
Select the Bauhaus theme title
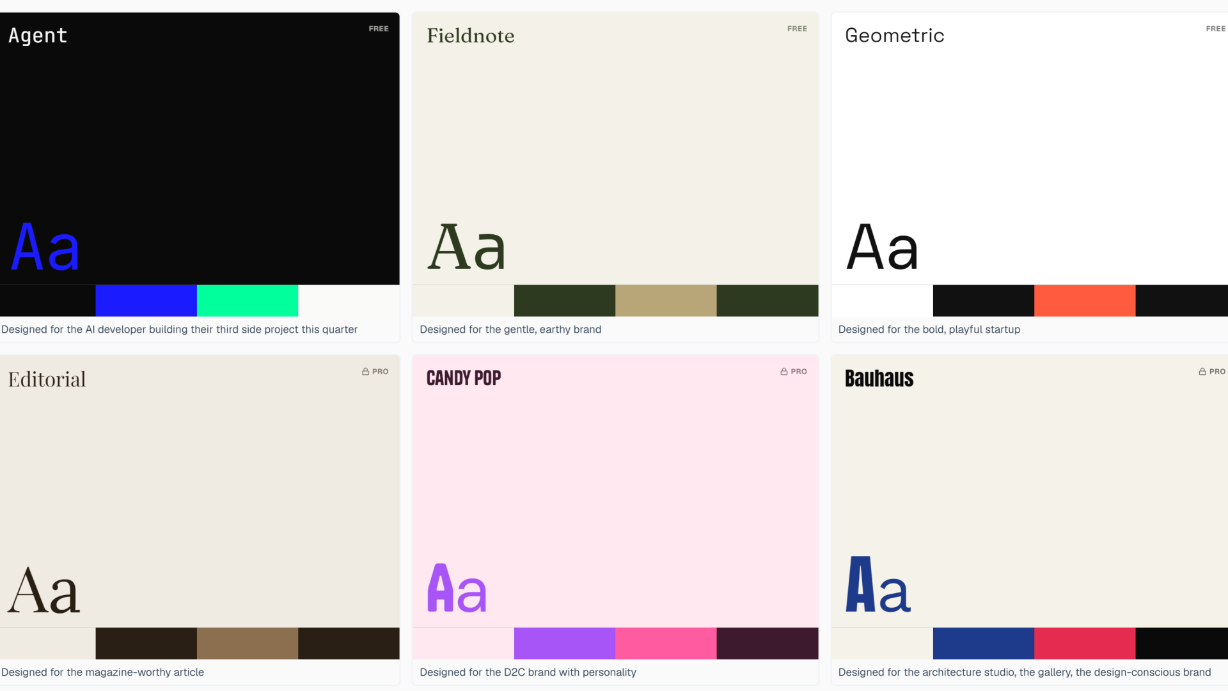click(x=879, y=378)
